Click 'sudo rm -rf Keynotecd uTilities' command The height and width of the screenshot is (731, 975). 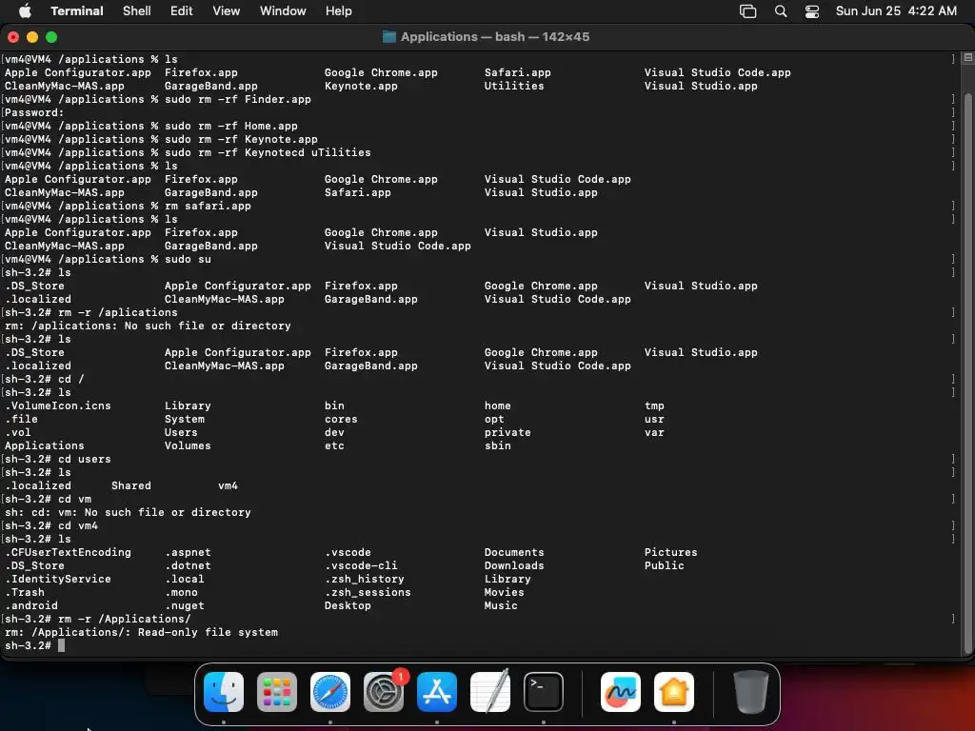(x=268, y=153)
